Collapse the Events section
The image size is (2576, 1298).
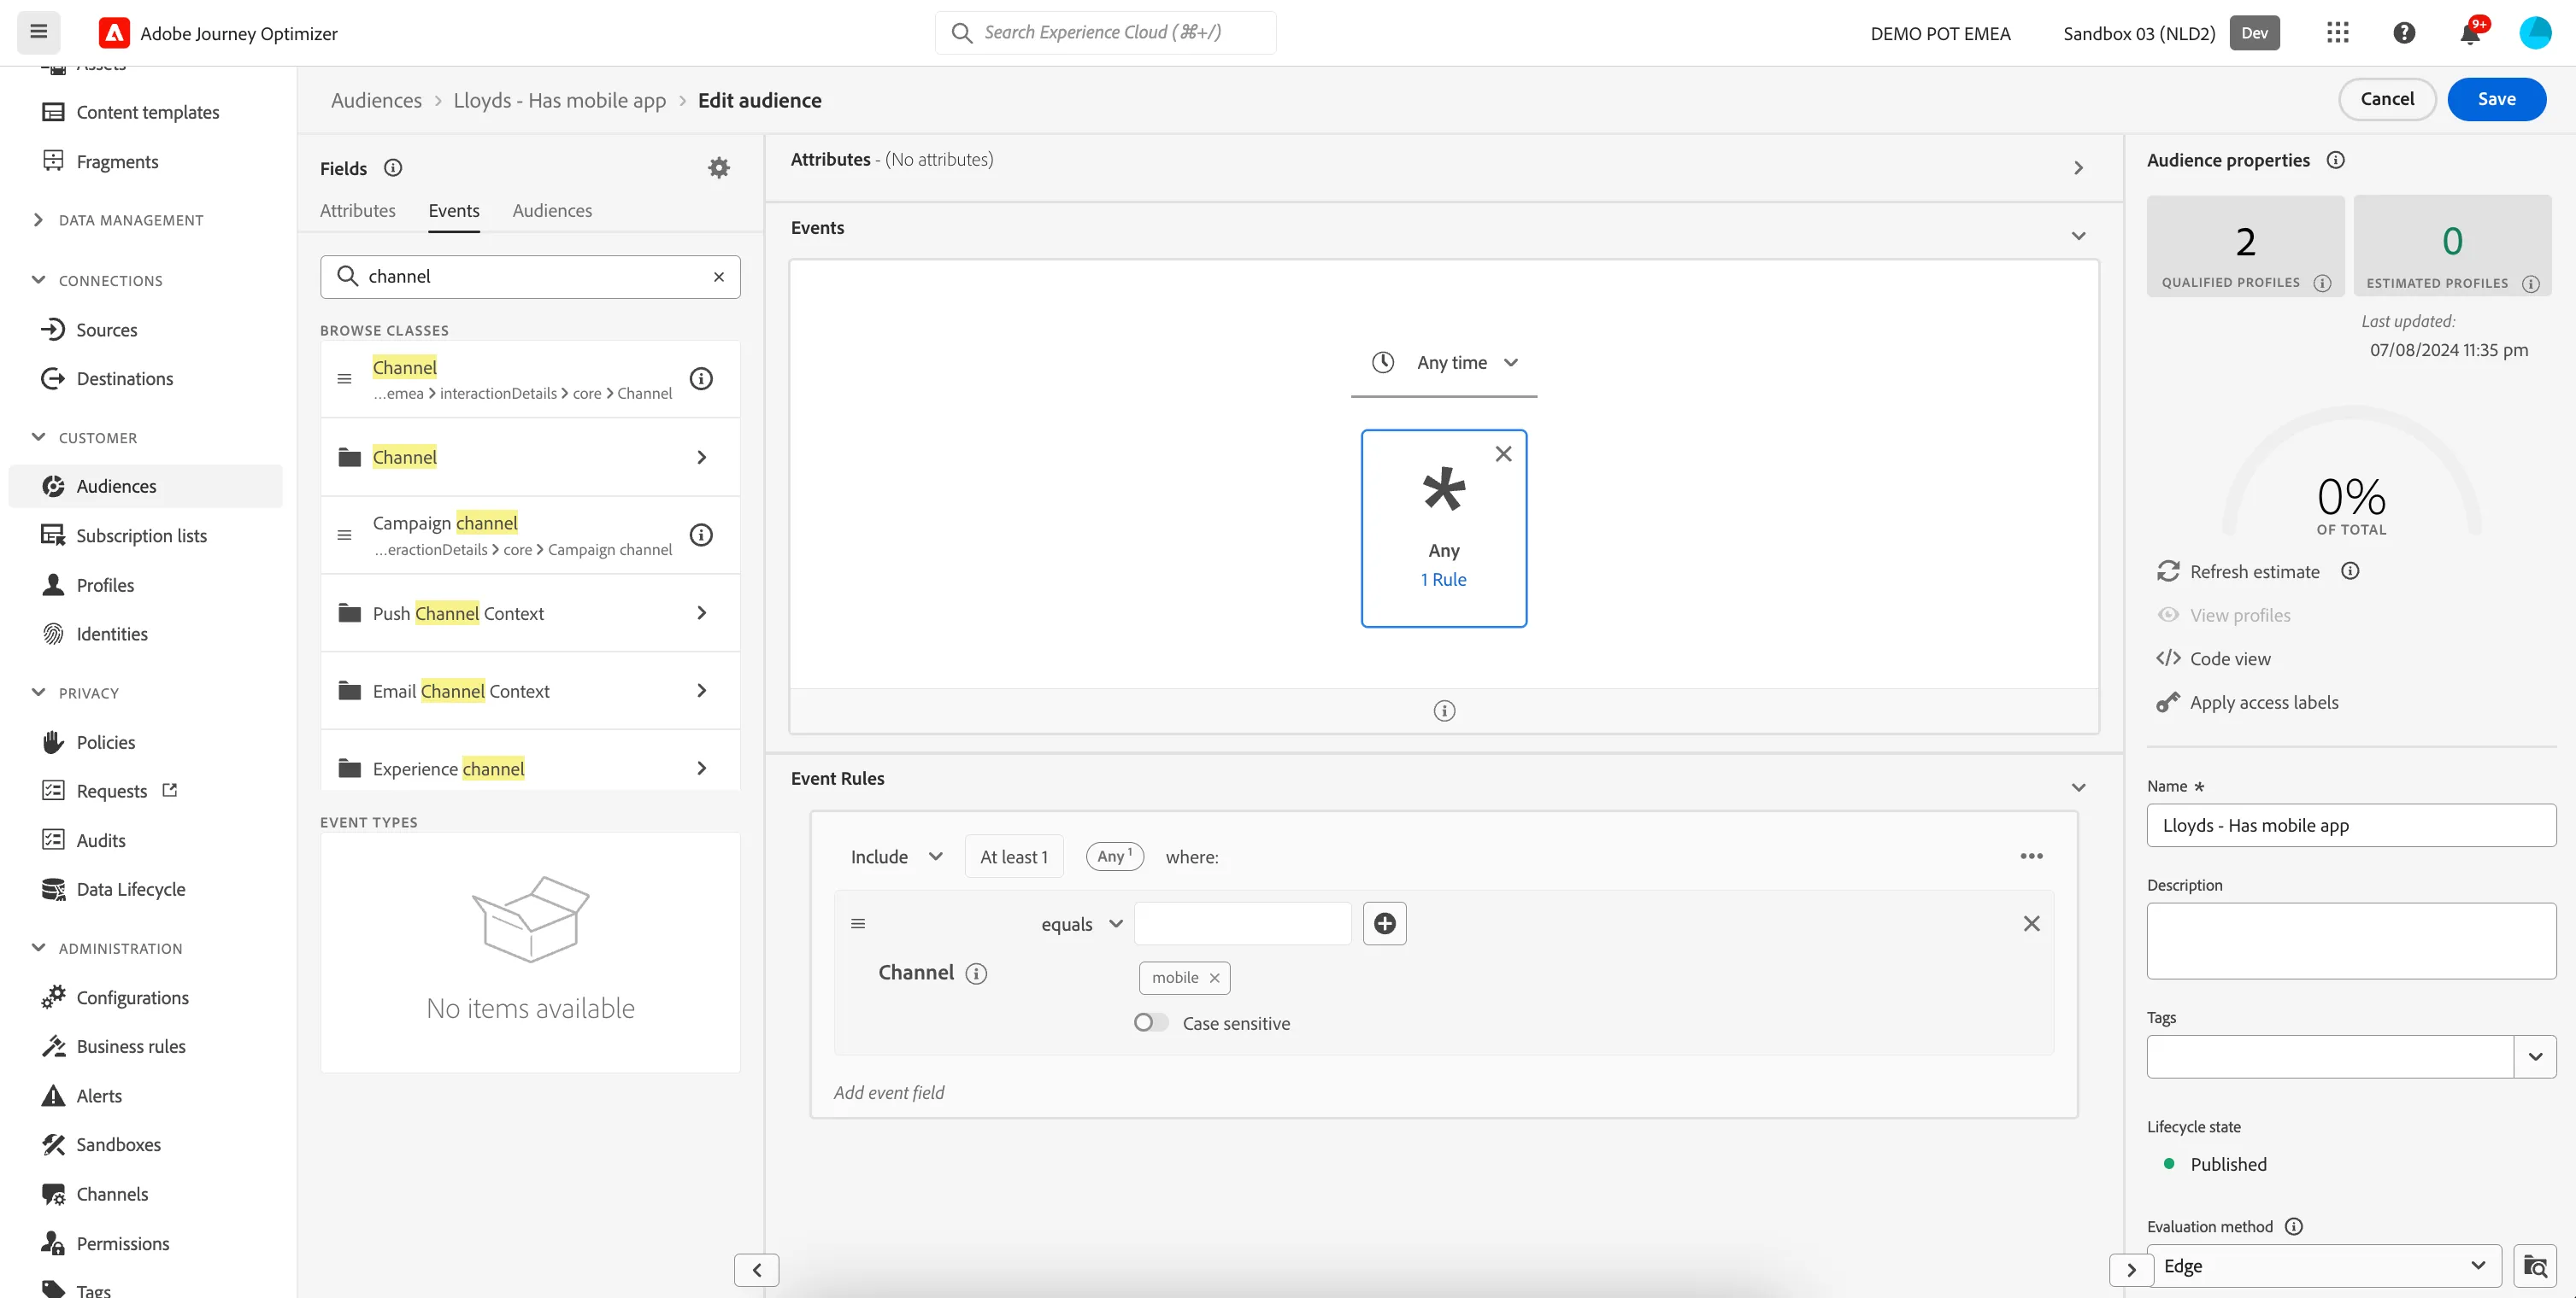(x=2078, y=236)
